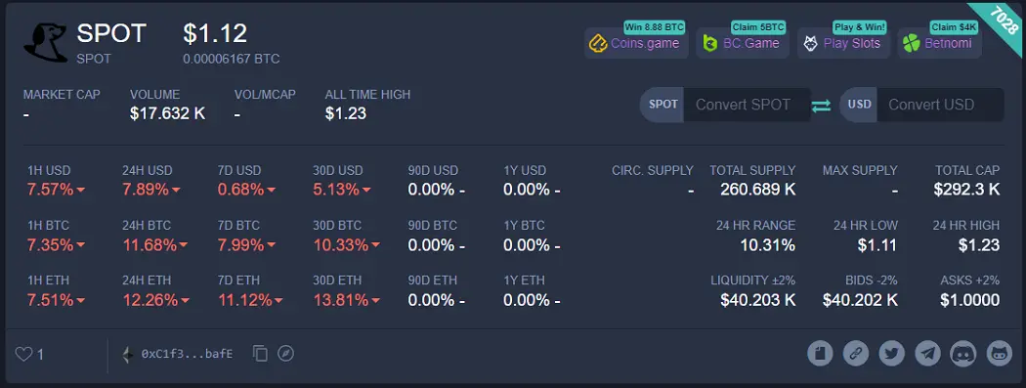Click the Play Slots wolf icon
Screen dimensions: 1026x388
pos(811,44)
